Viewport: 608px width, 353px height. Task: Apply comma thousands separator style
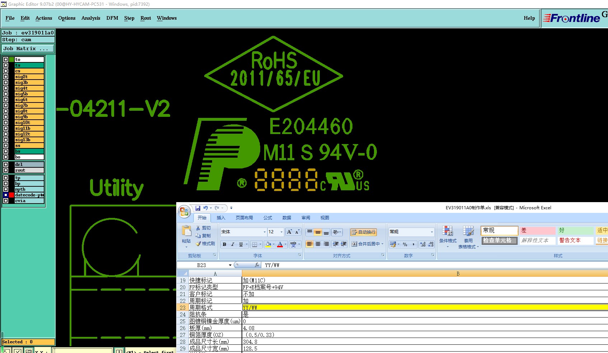point(413,244)
